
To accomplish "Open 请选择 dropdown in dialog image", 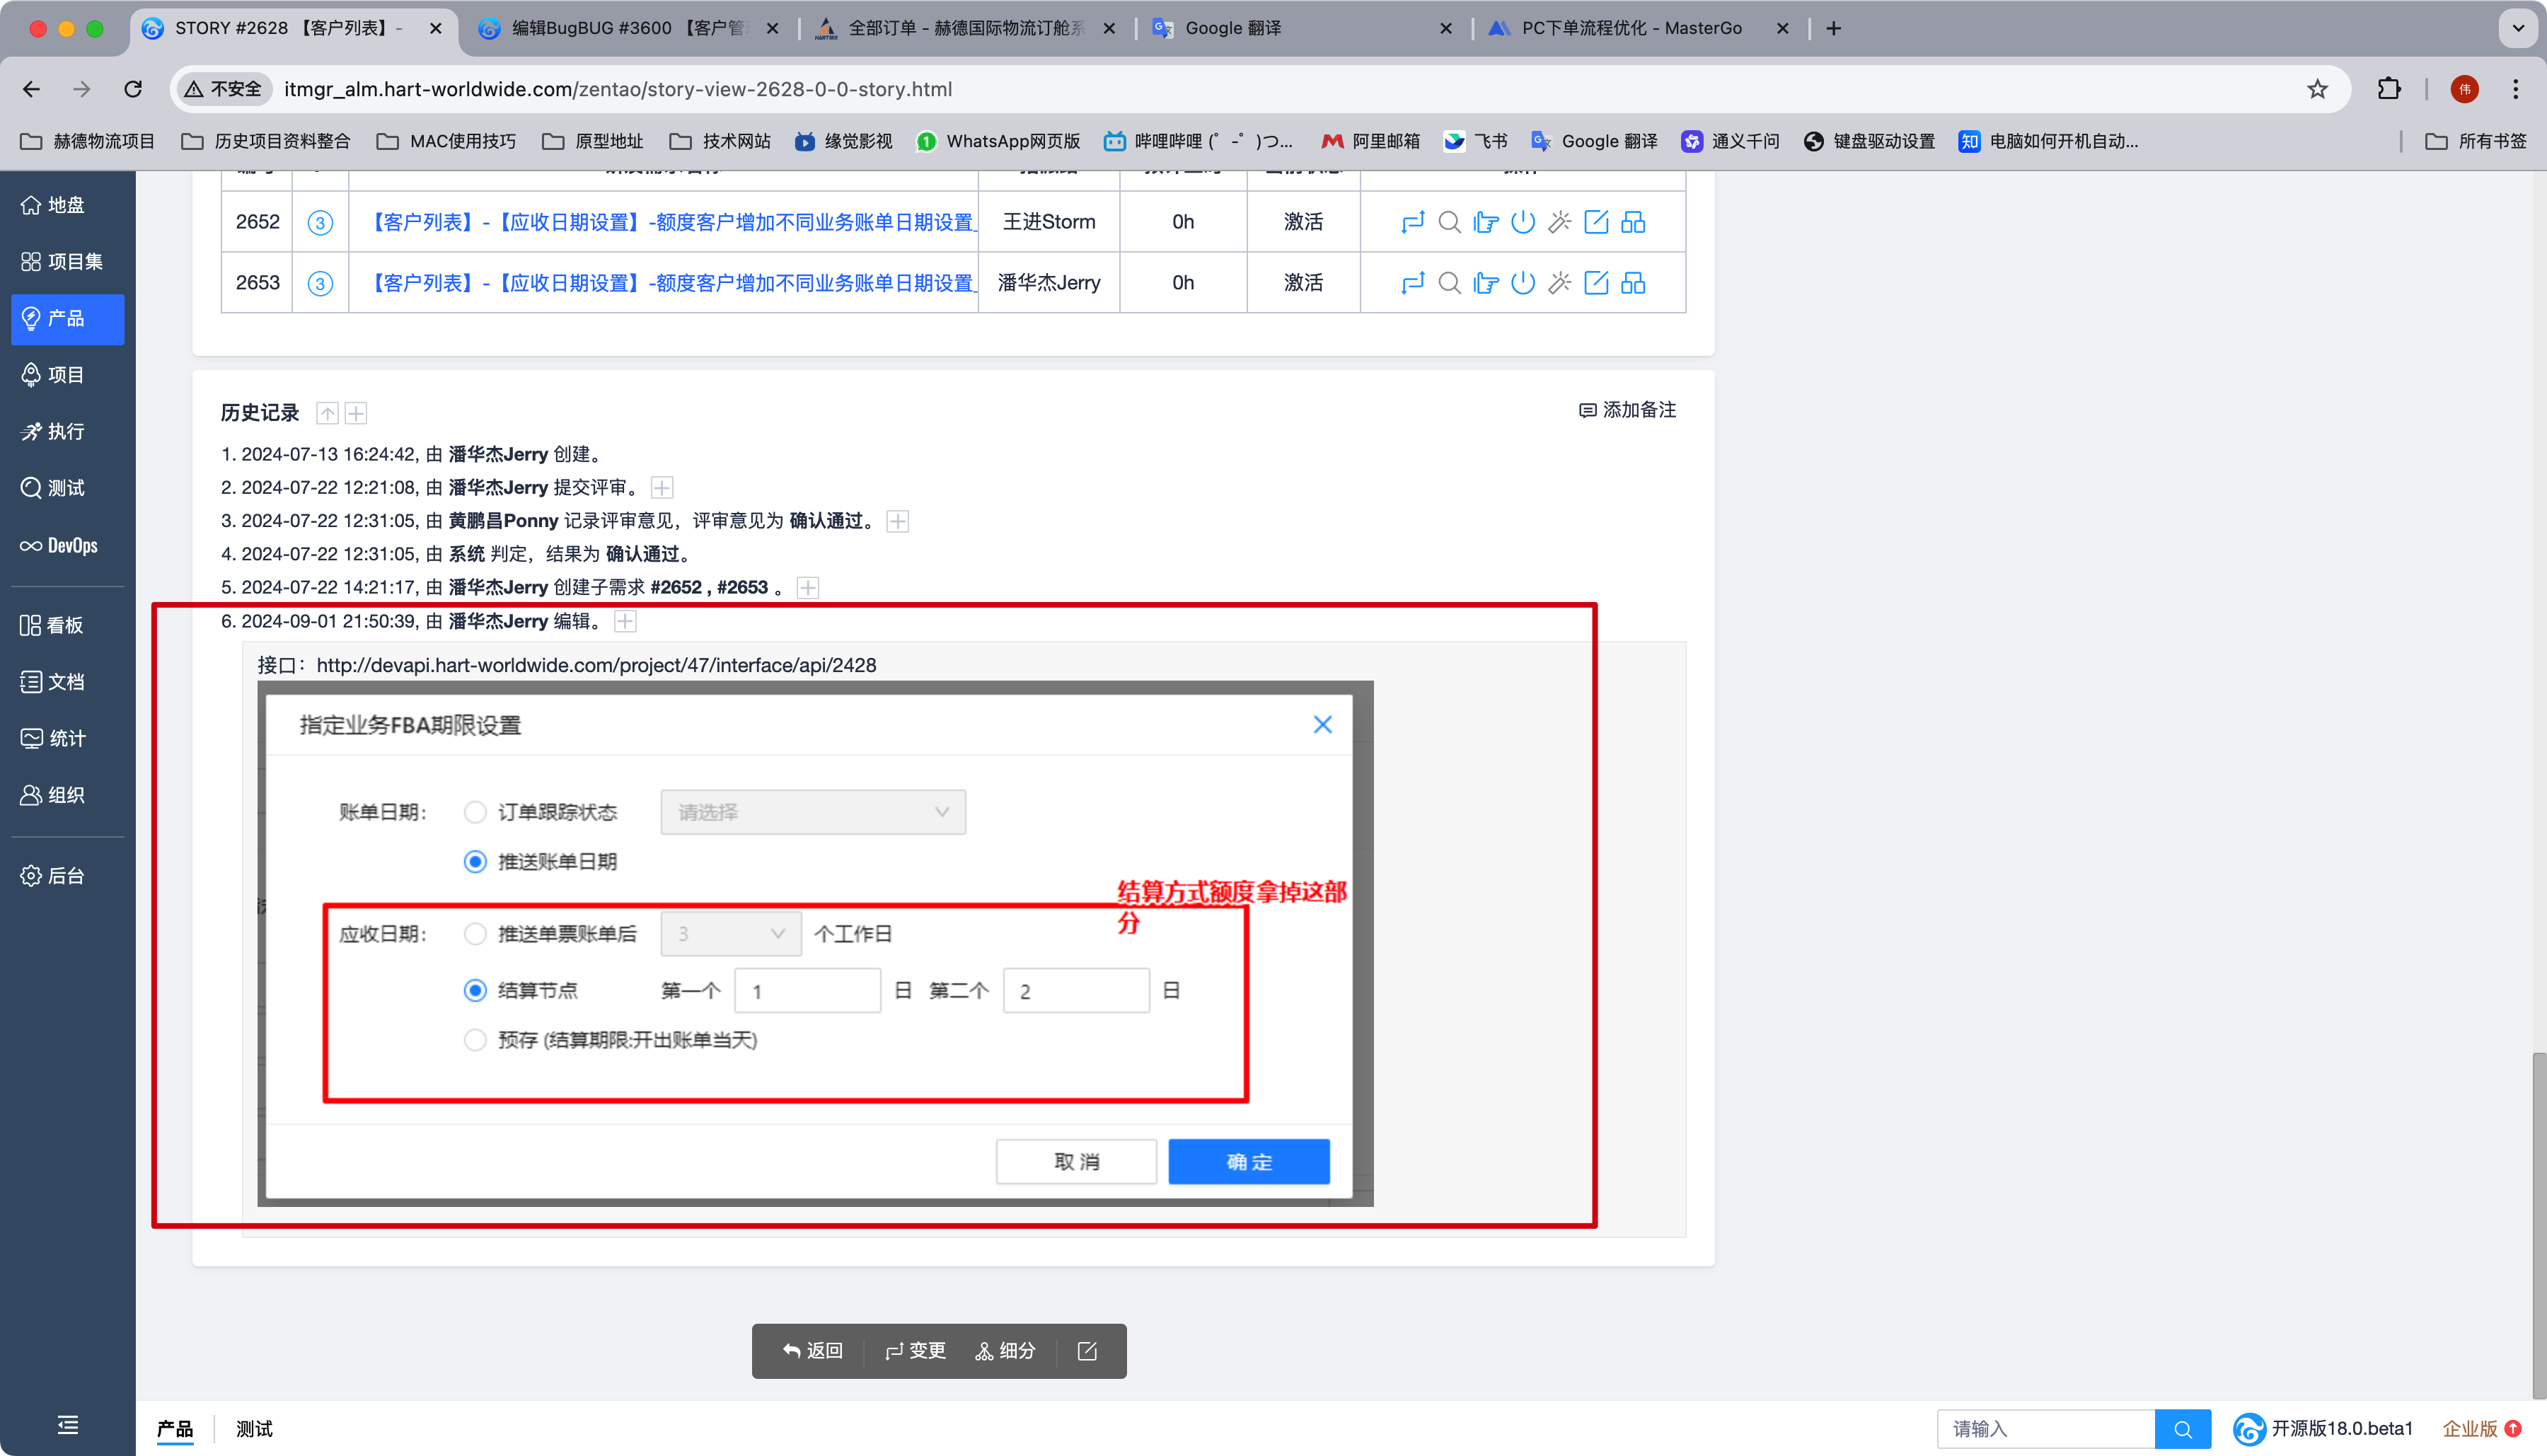I will click(x=812, y=812).
